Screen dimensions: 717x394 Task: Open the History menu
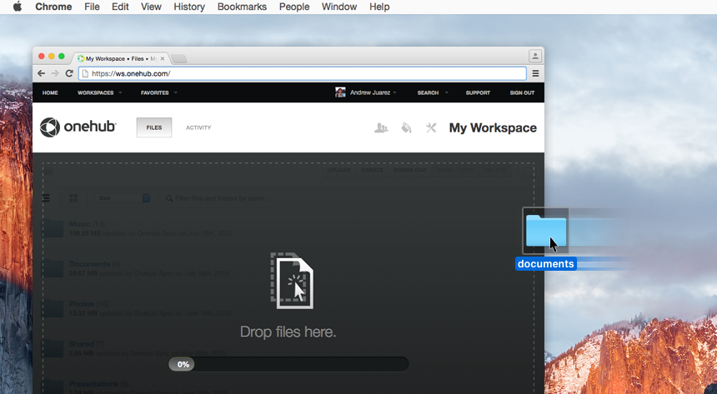coord(189,7)
